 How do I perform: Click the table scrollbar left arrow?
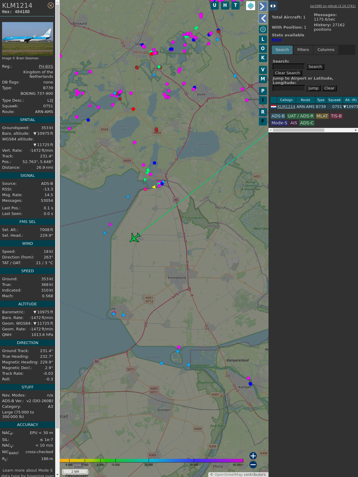tap(271, 130)
